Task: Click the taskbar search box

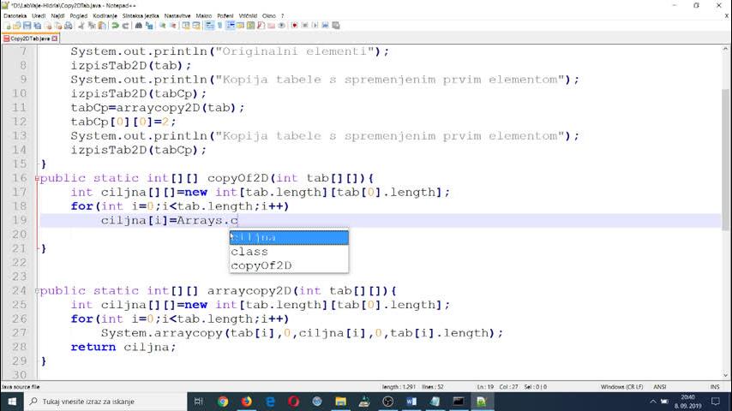Action: [105, 402]
